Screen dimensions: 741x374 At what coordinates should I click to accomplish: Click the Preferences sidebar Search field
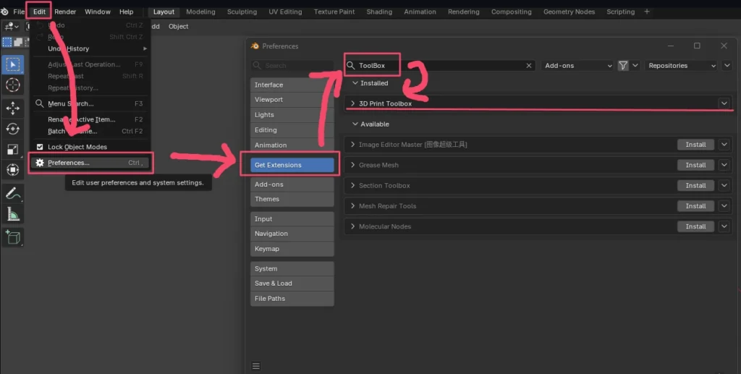pyautogui.click(x=292, y=66)
